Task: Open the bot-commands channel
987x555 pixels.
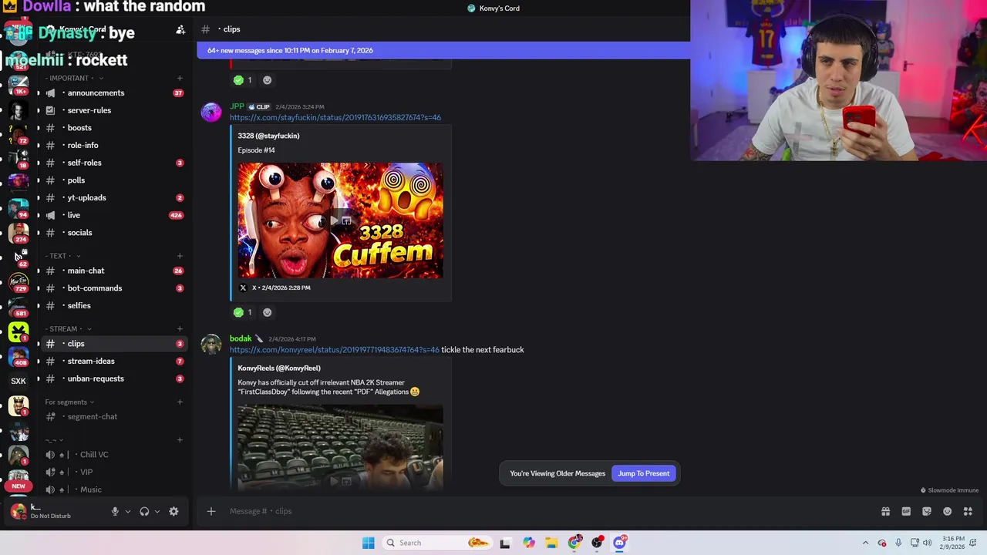Action: click(x=113, y=288)
